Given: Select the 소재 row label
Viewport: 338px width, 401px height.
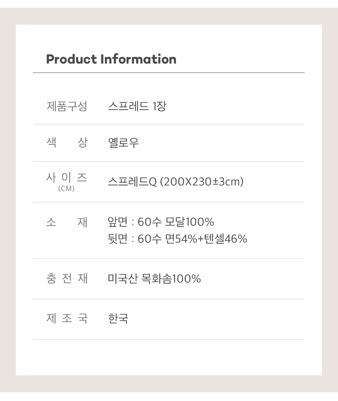Looking at the screenshot, I should [67, 222].
